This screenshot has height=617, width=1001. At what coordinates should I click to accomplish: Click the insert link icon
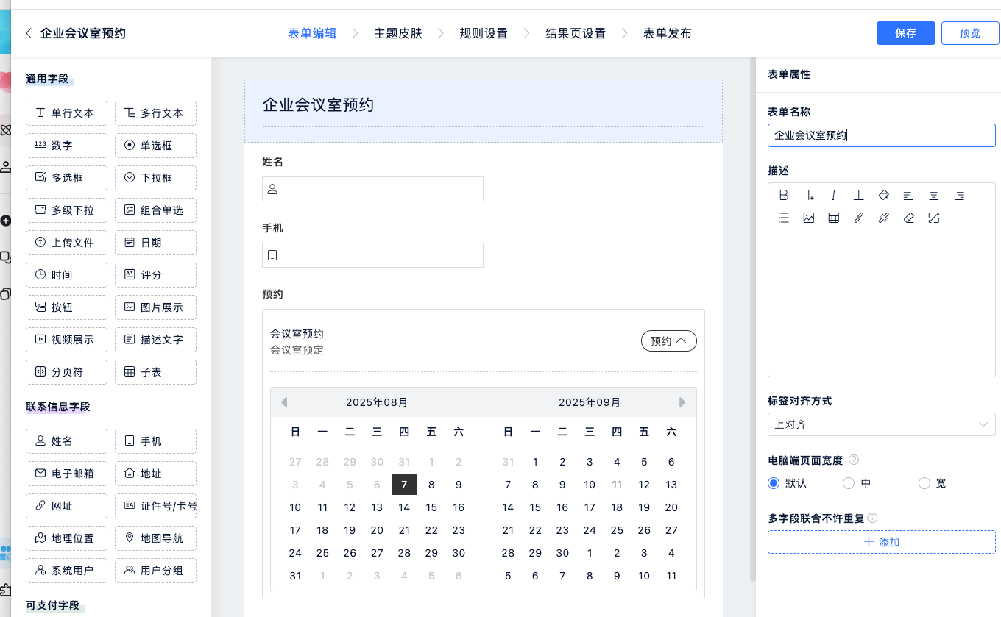[858, 218]
